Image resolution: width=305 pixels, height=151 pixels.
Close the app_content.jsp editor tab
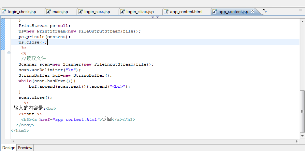253,11
